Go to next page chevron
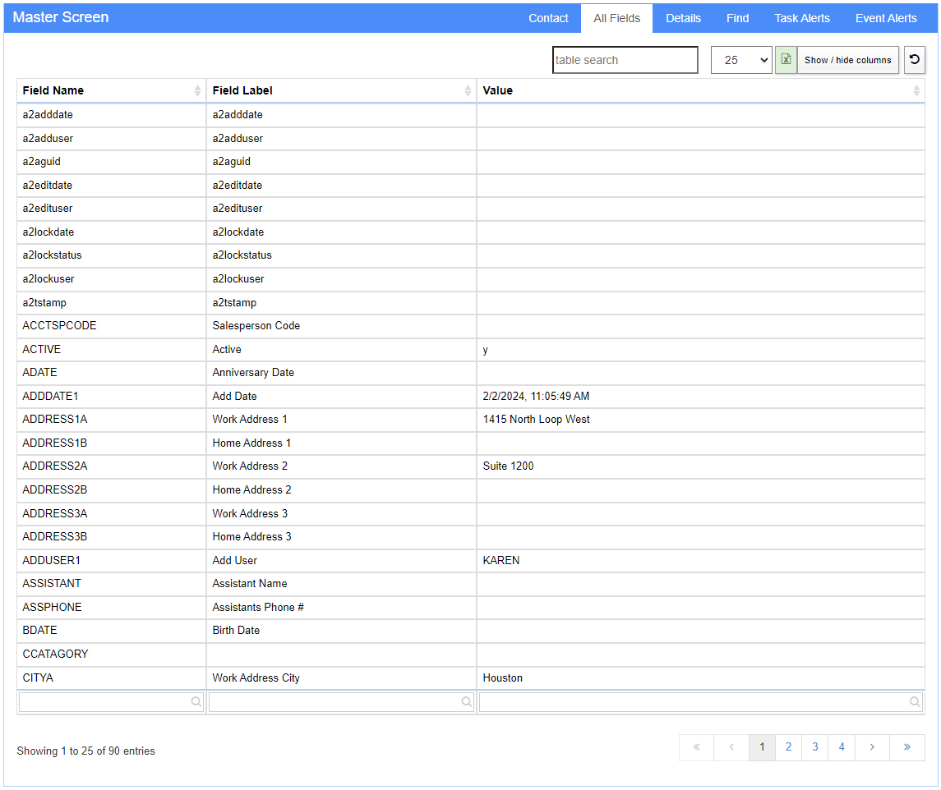The image size is (941, 790). 872,747
